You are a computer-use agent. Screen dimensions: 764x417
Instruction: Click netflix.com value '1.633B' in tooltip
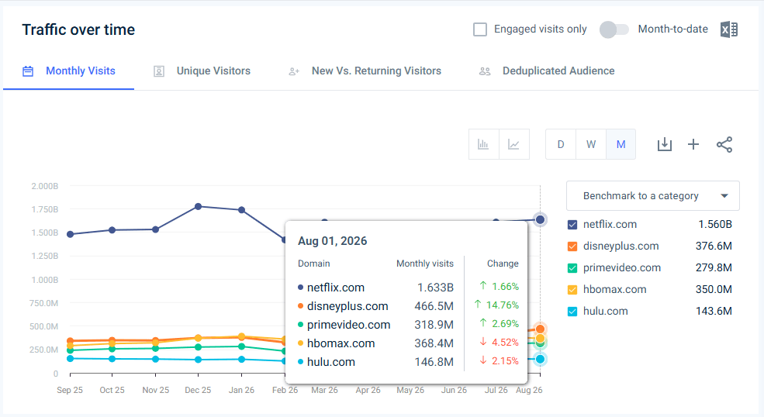[436, 288]
